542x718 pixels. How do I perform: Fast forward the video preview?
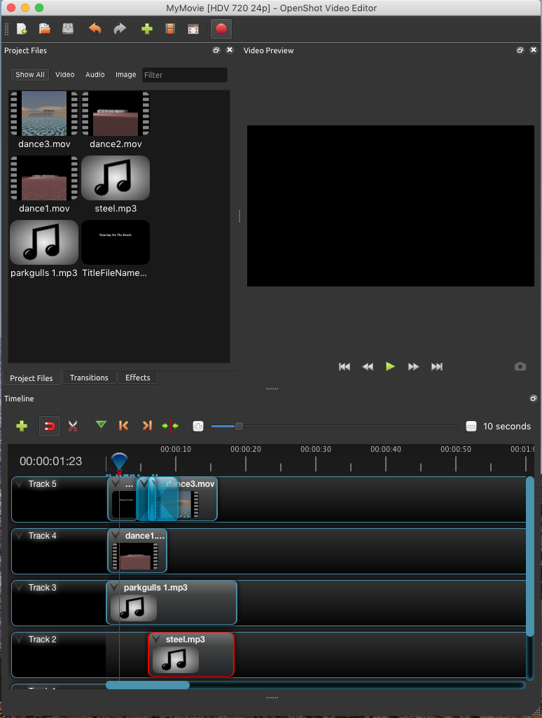tap(413, 366)
